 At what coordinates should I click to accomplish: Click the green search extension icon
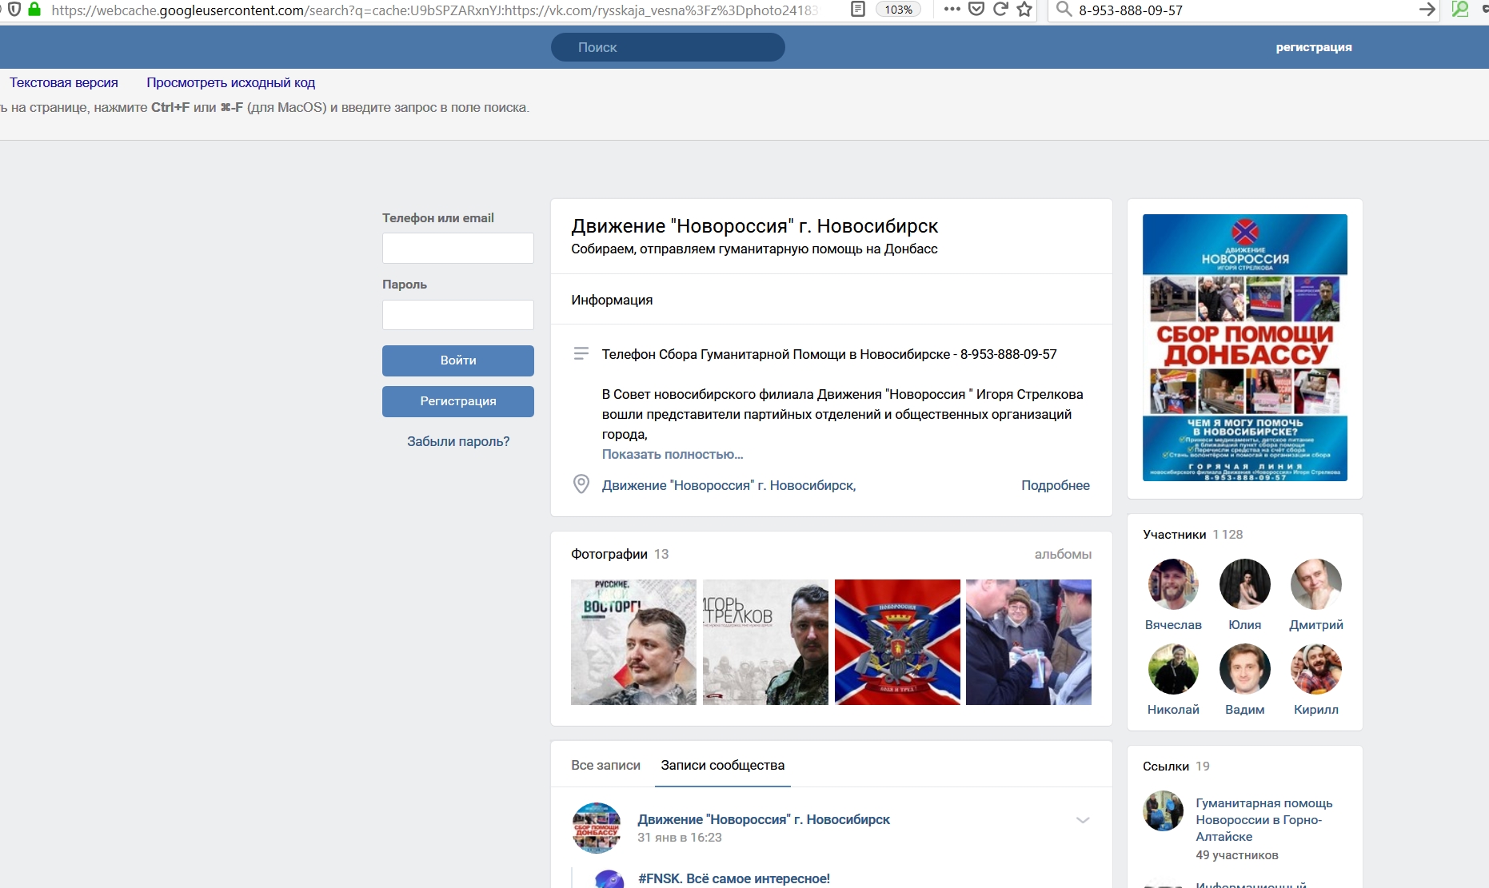[x=1460, y=10]
